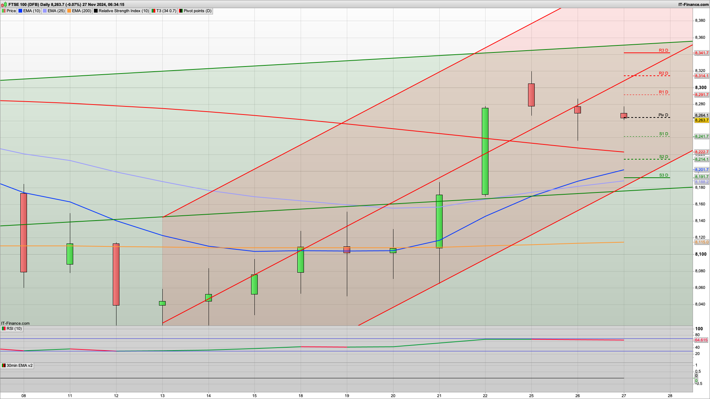The height and width of the screenshot is (399, 710).
Task: Click the 28 date axis label
Action: click(x=670, y=396)
